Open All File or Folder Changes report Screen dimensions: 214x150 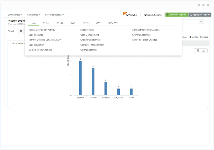click(144, 40)
